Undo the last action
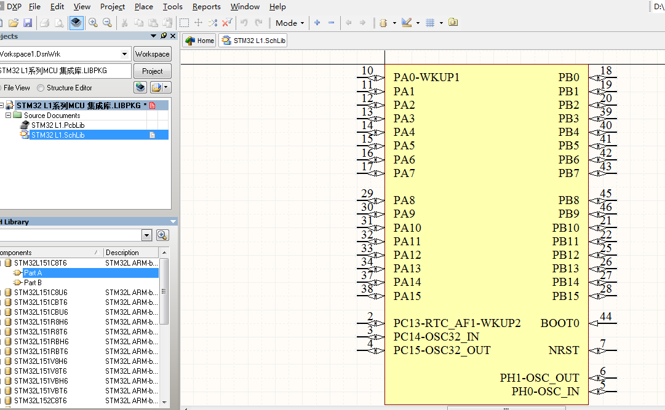Image resolution: width=665 pixels, height=410 pixels. pos(244,23)
